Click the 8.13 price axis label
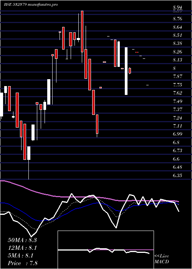The width and height of the screenshot is (192, 269). tap(177, 60)
